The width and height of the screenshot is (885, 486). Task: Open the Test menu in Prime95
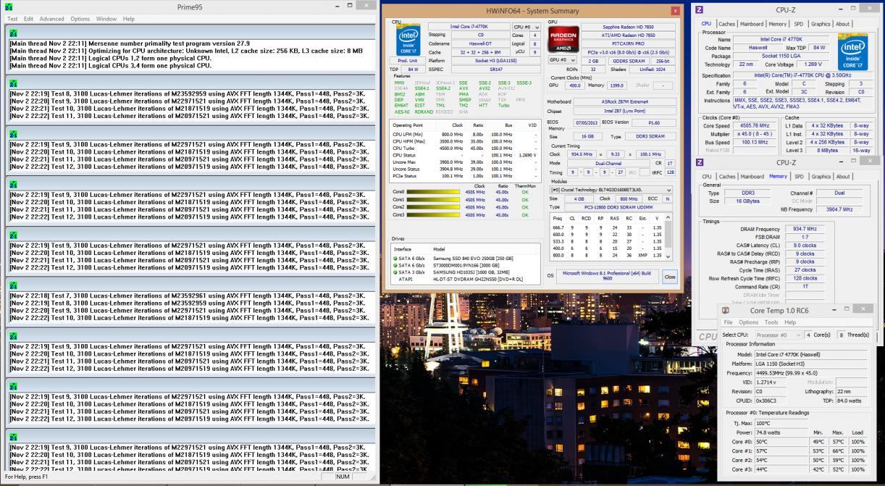[x=12, y=19]
